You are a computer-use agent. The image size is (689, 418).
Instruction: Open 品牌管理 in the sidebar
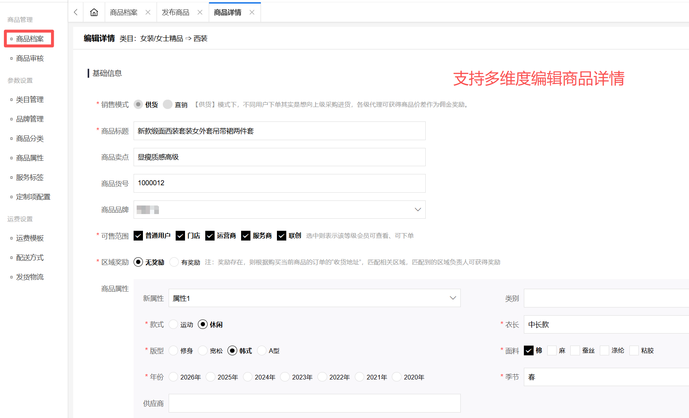click(30, 119)
